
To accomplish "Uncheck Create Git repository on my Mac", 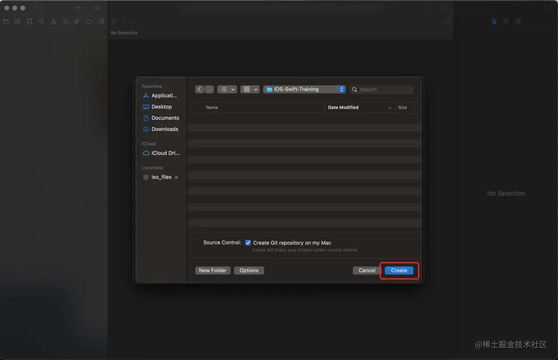I will pos(248,243).
